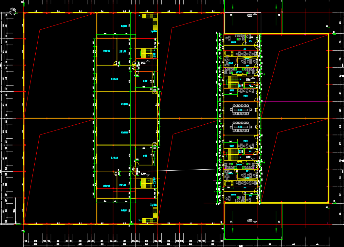The width and height of the screenshot is (344, 247).
Task: Select the office staircase in right building top
Action: point(233,80)
